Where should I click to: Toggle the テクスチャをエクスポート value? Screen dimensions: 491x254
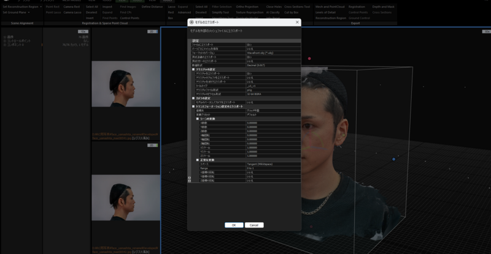pyautogui.click(x=273, y=73)
